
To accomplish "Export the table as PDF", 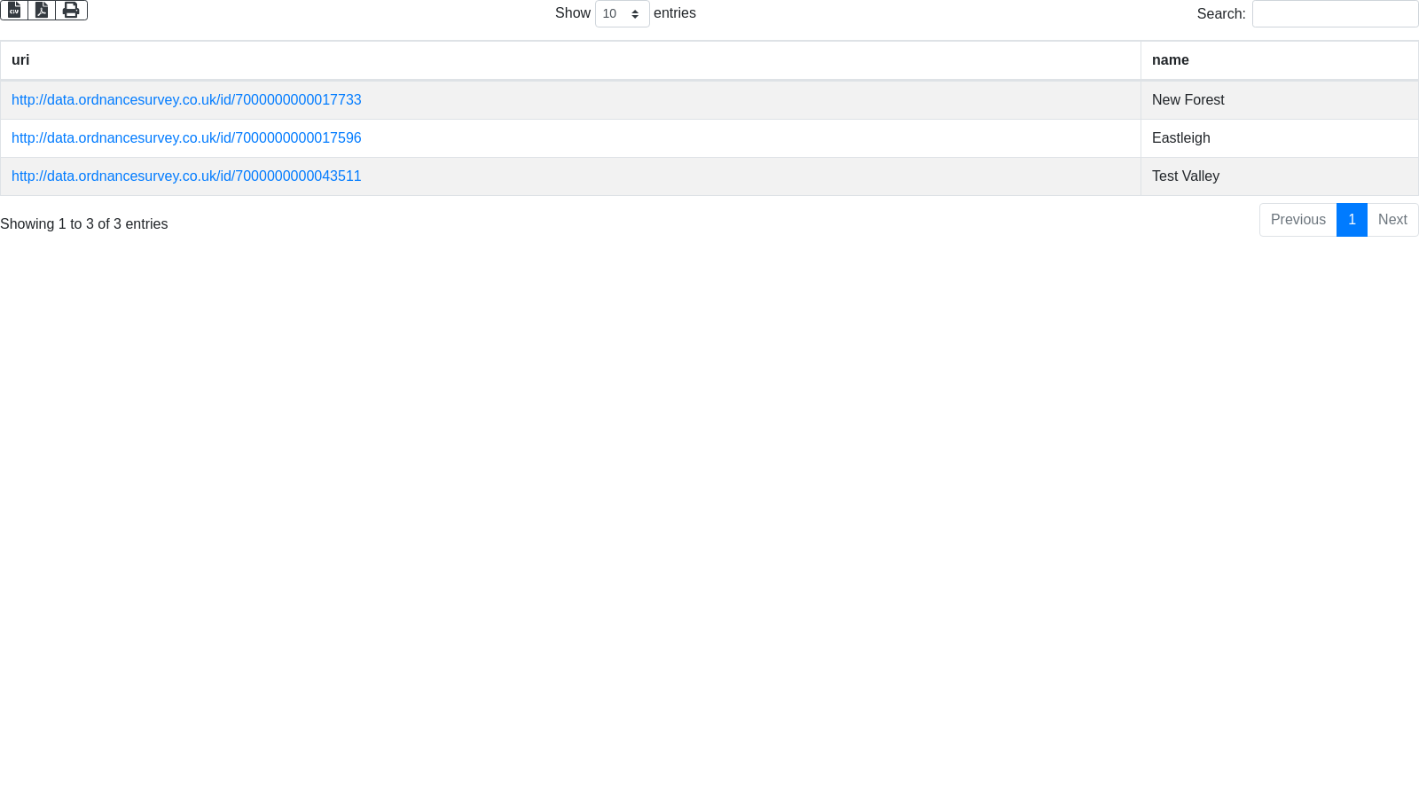I will (x=42, y=10).
